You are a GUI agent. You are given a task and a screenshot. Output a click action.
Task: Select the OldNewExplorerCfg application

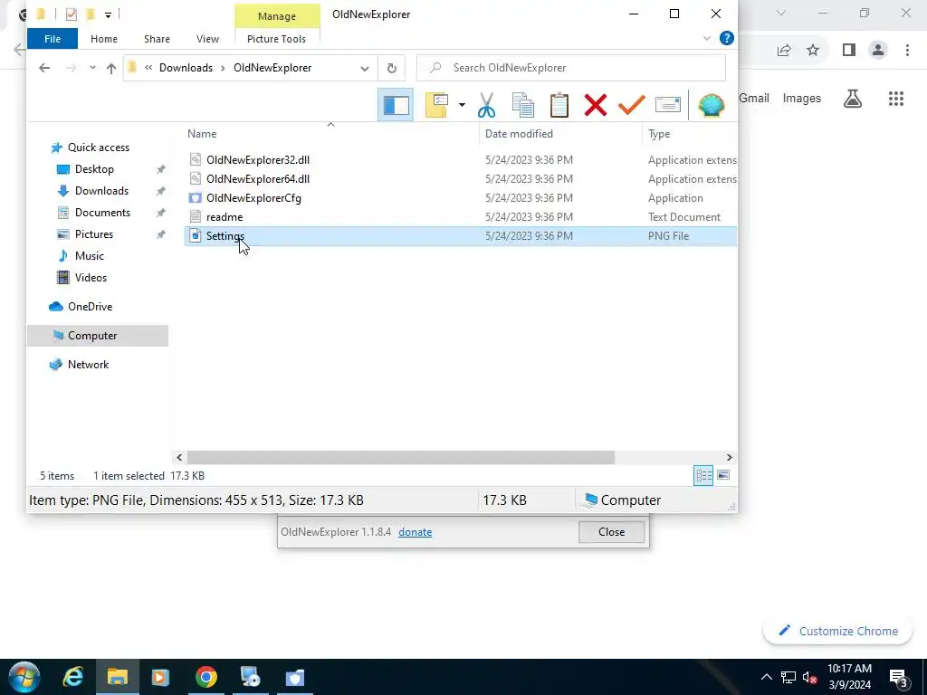point(253,198)
